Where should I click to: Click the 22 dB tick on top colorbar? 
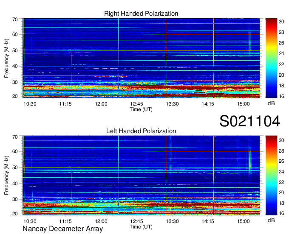coord(281,64)
